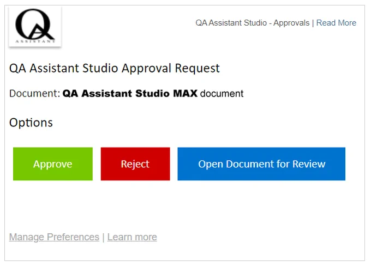Reject the document with red button

coord(135,164)
